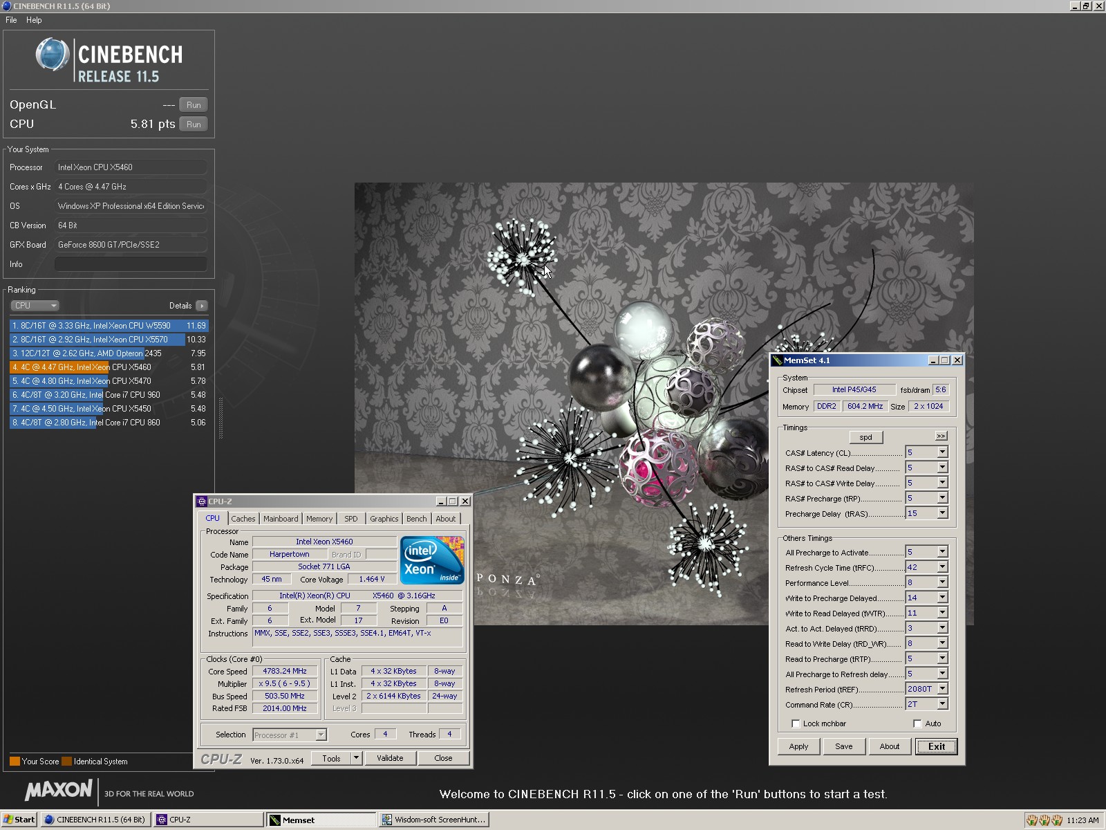This screenshot has width=1106, height=830.
Task: Switch to the Graphics tab in CPU-Z
Action: [384, 519]
